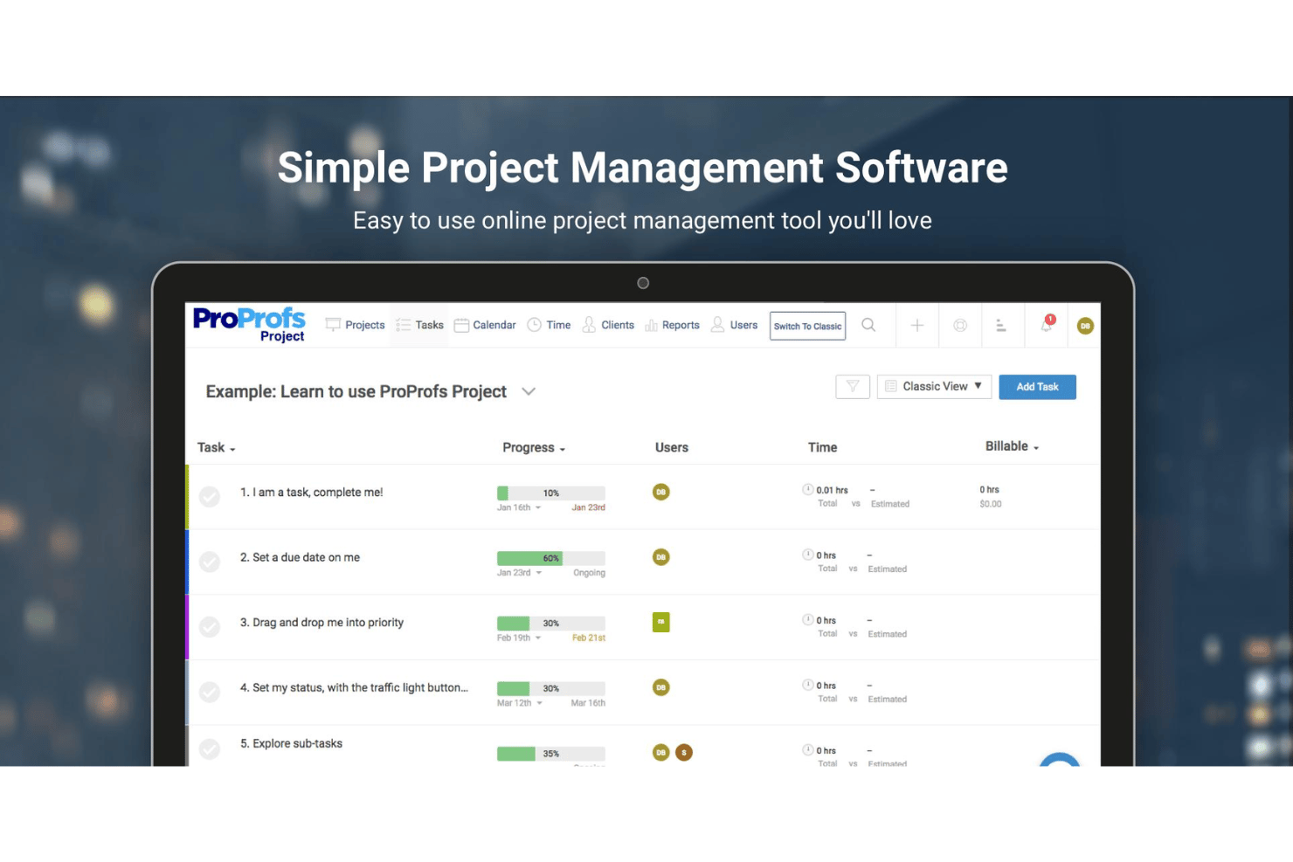Open task '2. Set a due date on me'
The height and width of the screenshot is (862, 1293).
[300, 557]
